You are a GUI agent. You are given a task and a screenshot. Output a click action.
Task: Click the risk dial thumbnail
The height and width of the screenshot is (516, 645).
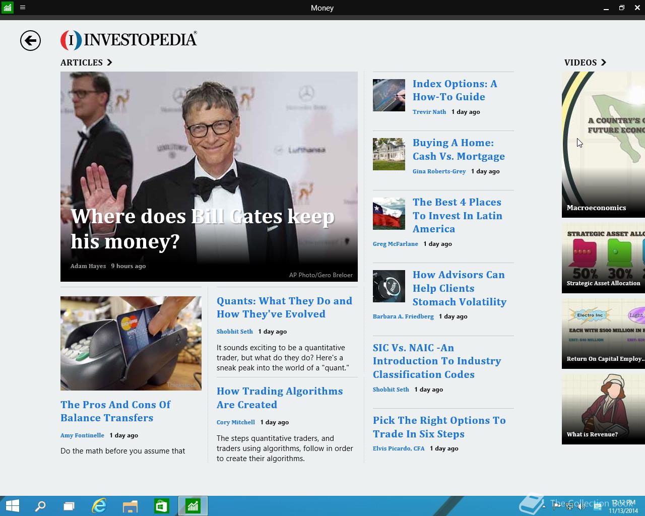pyautogui.click(x=389, y=286)
